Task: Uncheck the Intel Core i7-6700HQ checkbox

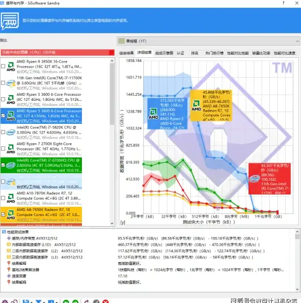Action: [x=3, y=165]
